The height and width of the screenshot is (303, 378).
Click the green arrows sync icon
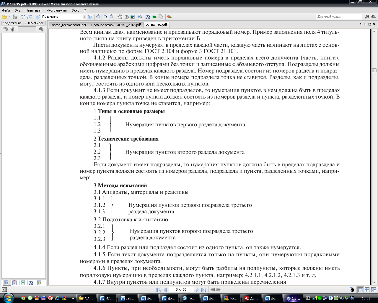154,17
